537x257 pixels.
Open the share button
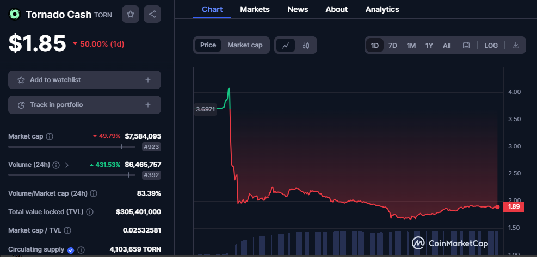[x=152, y=14]
